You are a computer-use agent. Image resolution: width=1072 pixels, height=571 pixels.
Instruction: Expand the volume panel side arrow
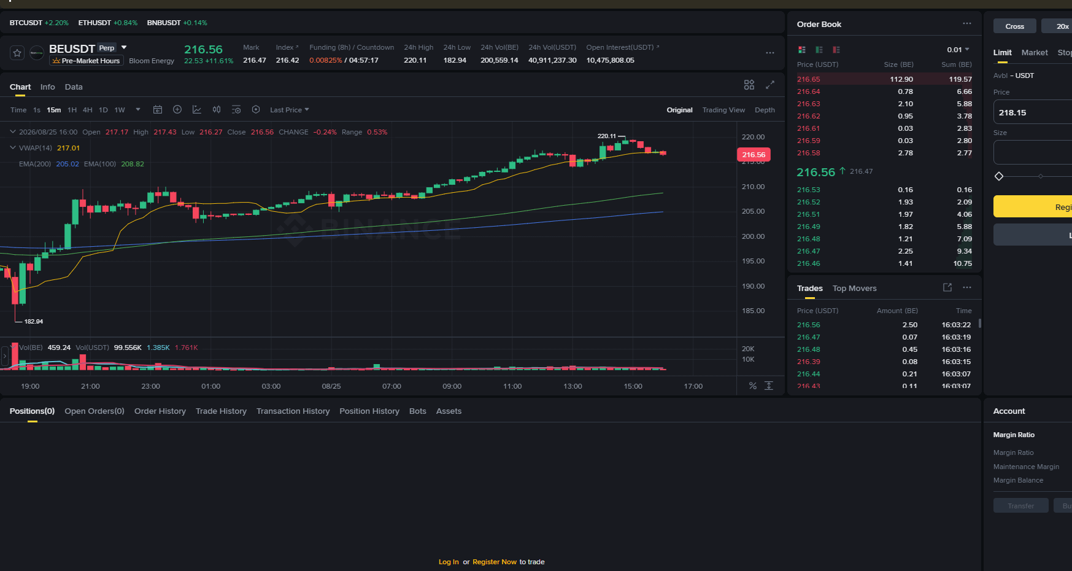[x=5, y=356]
